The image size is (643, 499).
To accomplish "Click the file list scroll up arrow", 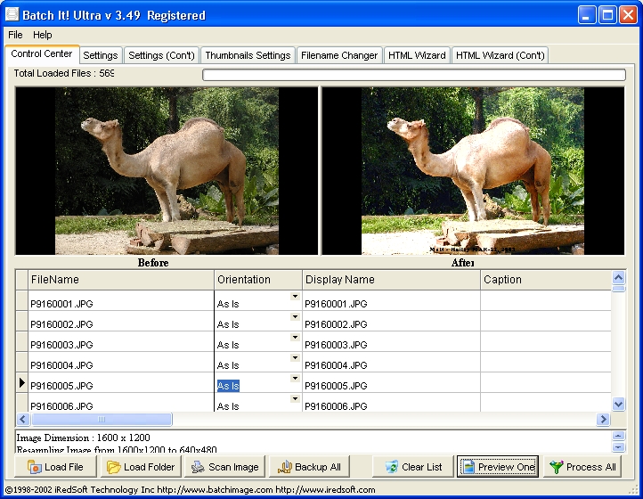I will pos(618,278).
